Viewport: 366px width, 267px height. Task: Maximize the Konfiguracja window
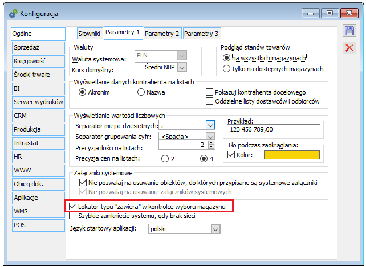pyautogui.click(x=330, y=13)
